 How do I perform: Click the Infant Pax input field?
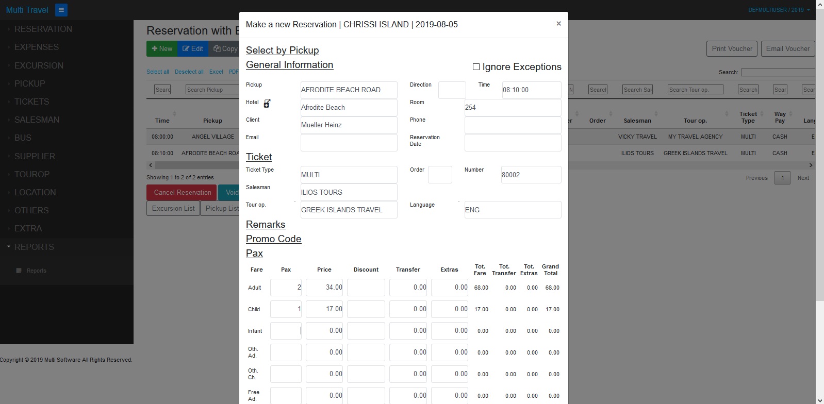(286, 331)
